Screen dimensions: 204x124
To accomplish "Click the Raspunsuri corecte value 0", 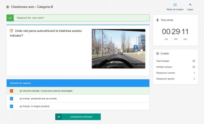I will click(x=194, y=73).
